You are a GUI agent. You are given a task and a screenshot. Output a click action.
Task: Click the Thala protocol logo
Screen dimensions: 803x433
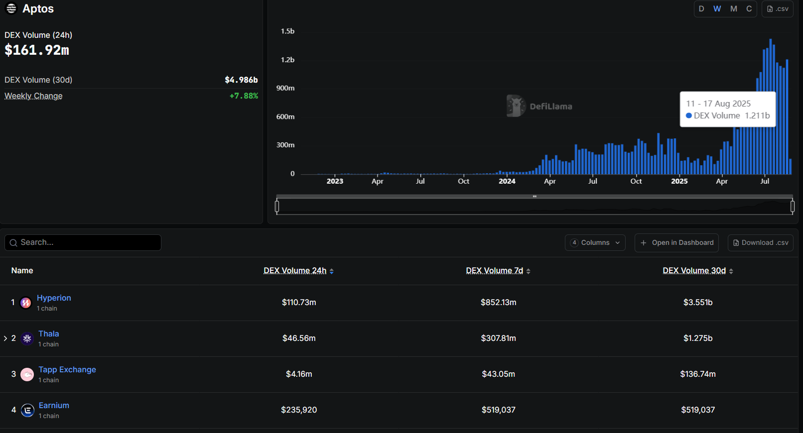(x=27, y=338)
